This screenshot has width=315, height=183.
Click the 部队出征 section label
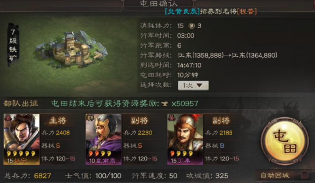tap(21, 103)
